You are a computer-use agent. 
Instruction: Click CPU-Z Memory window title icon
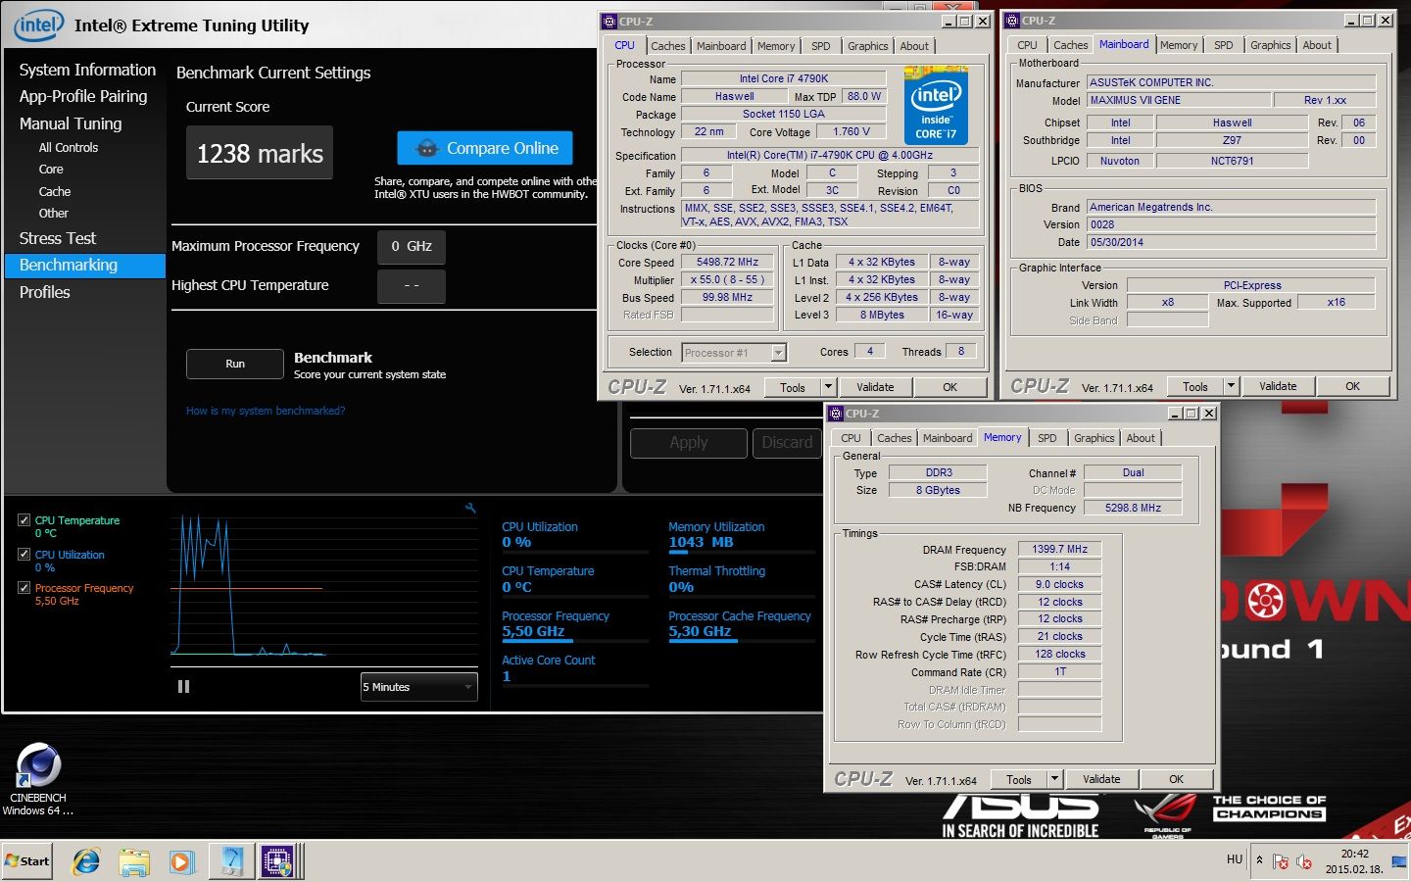click(836, 414)
